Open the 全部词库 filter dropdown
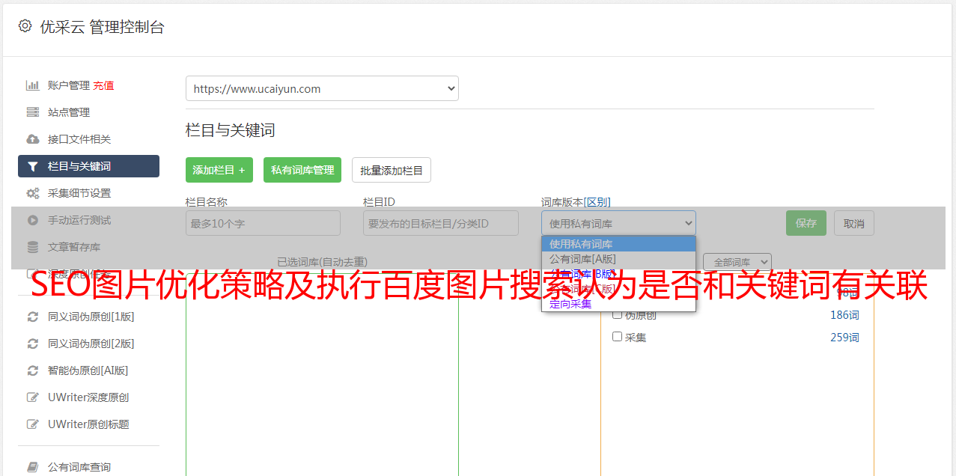956x476 pixels. (737, 262)
